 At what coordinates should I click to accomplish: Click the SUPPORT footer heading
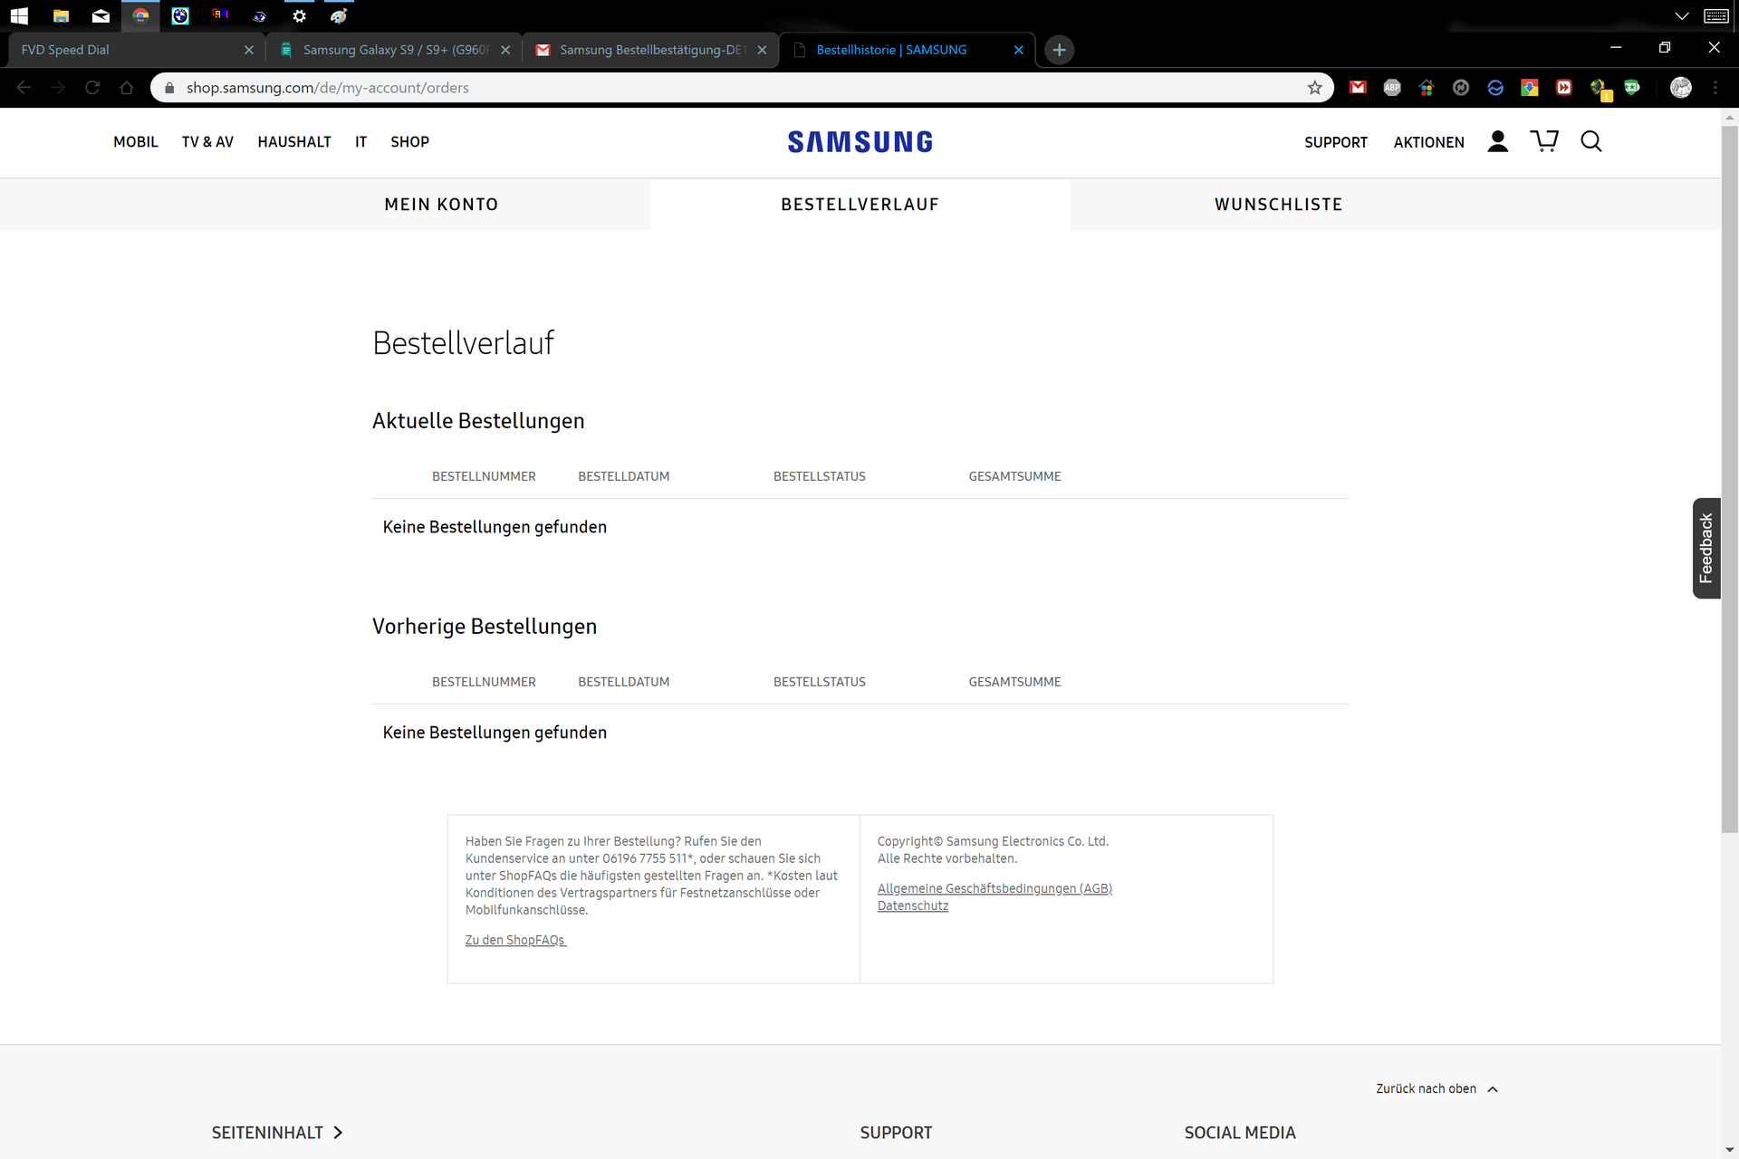896,1133
